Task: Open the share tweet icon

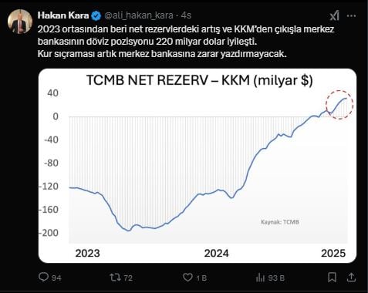Action: [351, 278]
